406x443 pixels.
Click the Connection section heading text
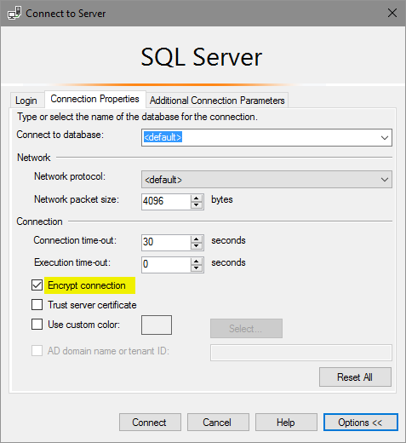click(39, 221)
